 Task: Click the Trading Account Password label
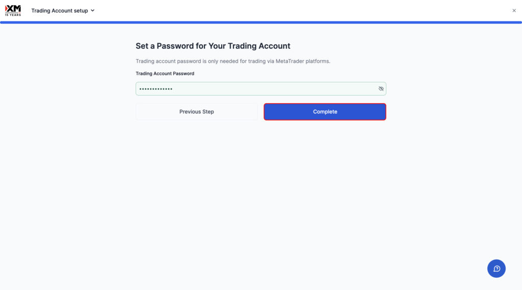coord(165,73)
